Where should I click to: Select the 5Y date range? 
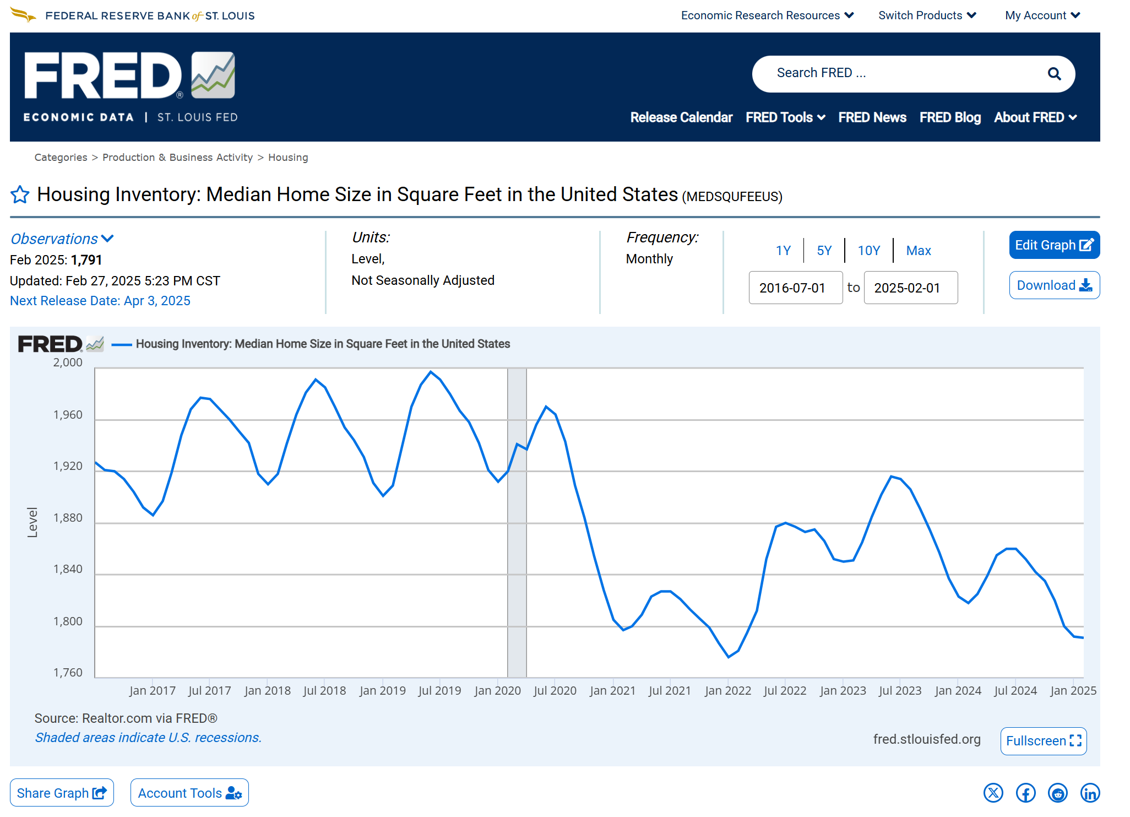[x=824, y=251]
